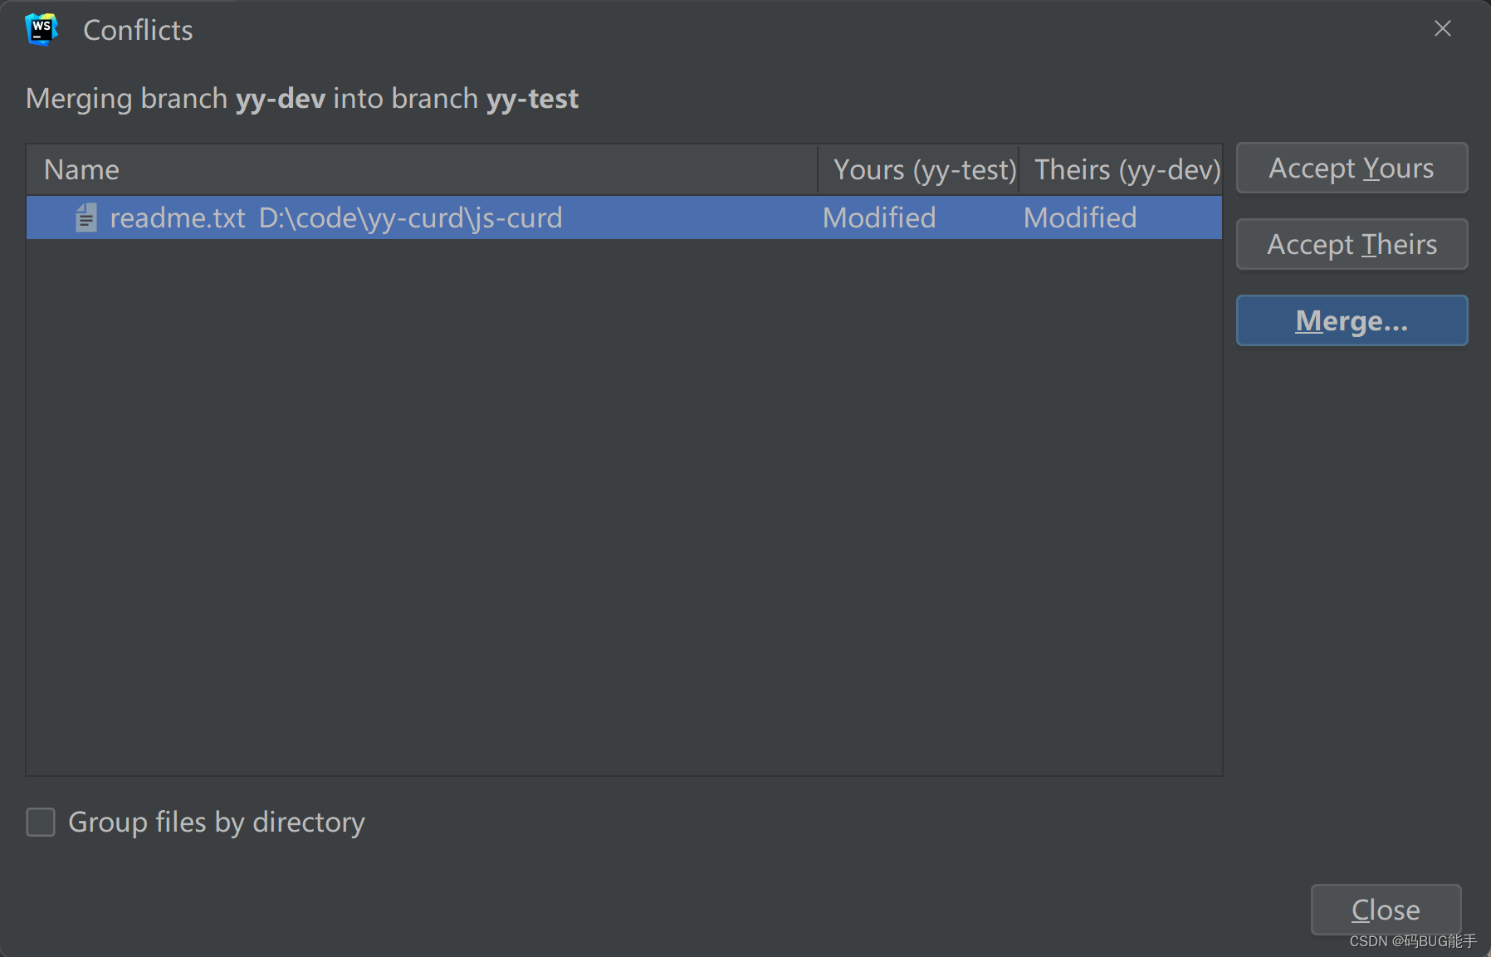The height and width of the screenshot is (957, 1491).
Task: Click the Conflicts dialog title text
Action: [137, 30]
